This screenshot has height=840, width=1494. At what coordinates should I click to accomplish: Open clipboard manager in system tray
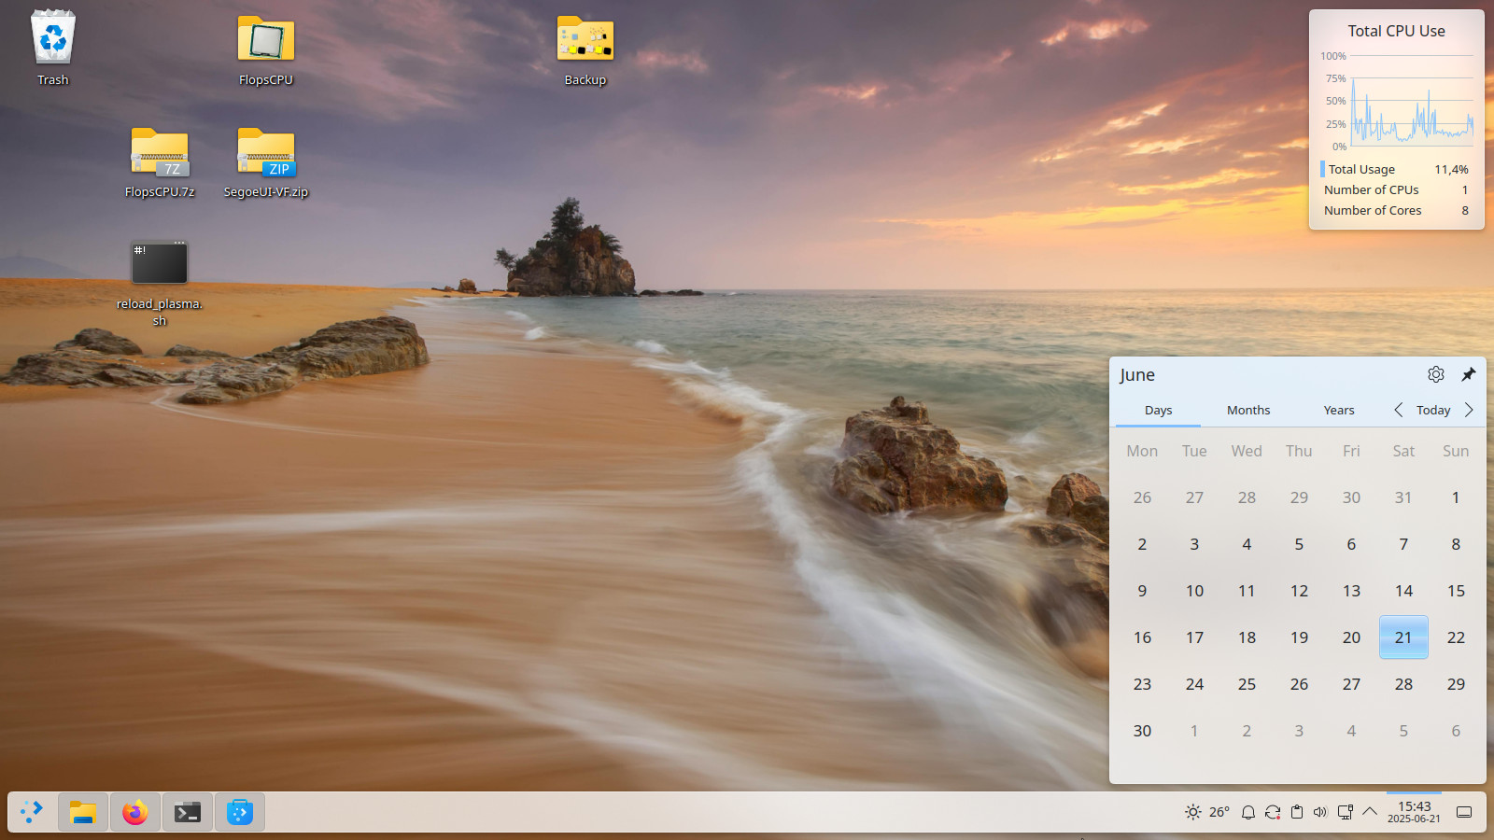[1296, 812]
